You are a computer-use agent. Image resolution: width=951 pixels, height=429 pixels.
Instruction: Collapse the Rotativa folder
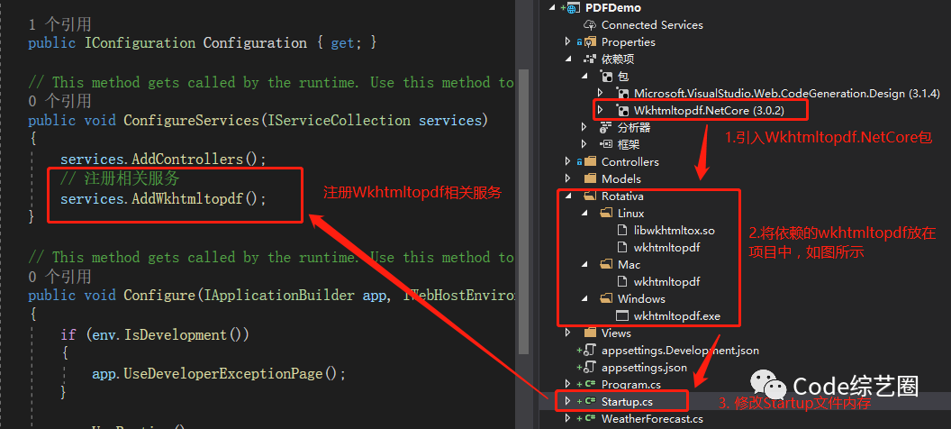pos(567,196)
